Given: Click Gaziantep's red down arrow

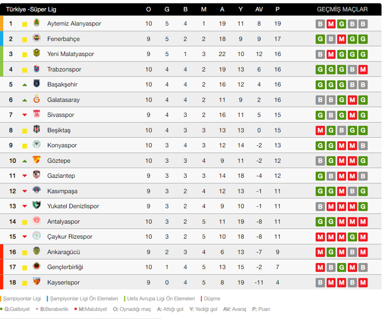Looking at the screenshot, I should (25, 176).
